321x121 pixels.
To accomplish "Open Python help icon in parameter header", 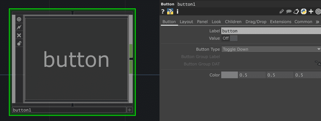I will tap(170, 11).
